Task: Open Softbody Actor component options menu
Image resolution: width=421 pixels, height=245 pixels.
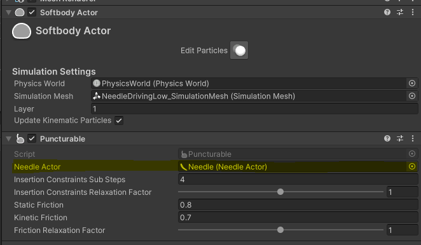Action: 413,12
